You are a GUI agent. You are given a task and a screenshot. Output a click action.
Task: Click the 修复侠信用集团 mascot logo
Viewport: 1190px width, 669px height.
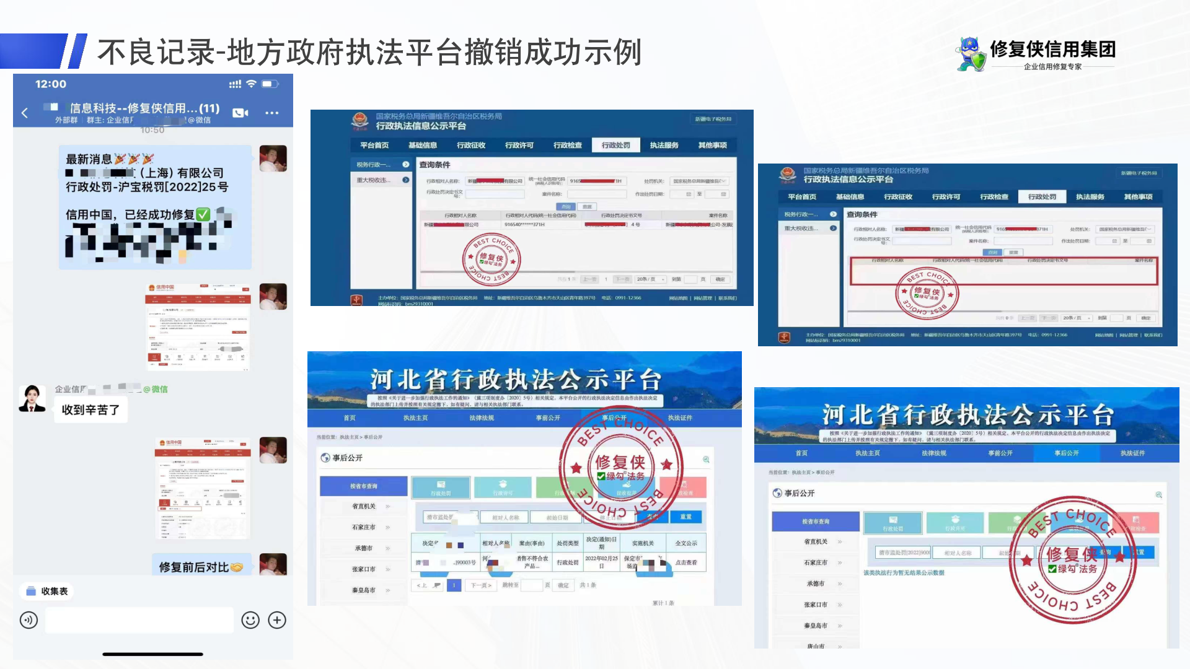pyautogui.click(x=971, y=54)
